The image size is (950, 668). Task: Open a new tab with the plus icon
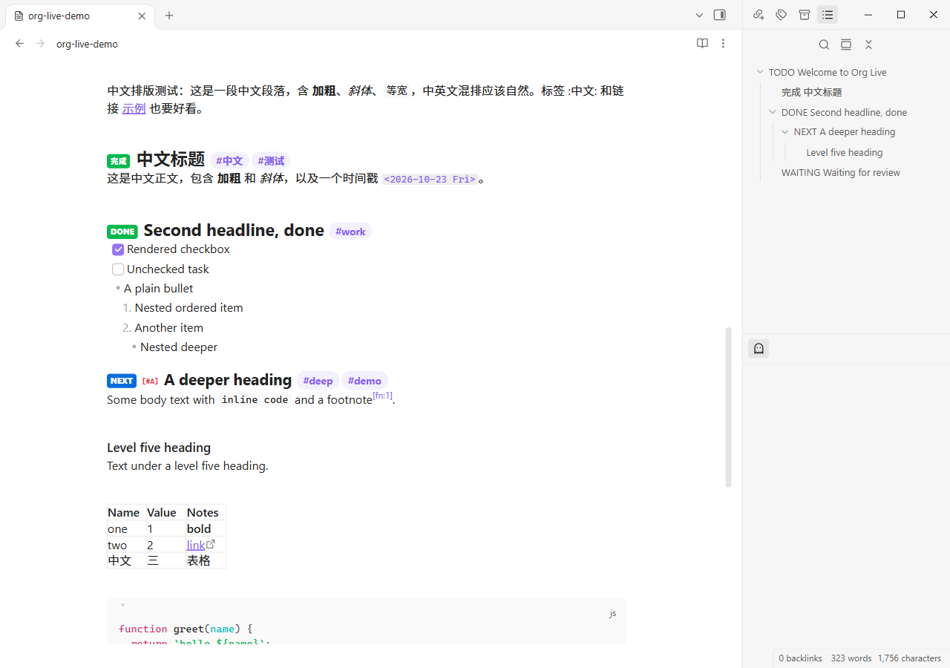[x=169, y=15]
